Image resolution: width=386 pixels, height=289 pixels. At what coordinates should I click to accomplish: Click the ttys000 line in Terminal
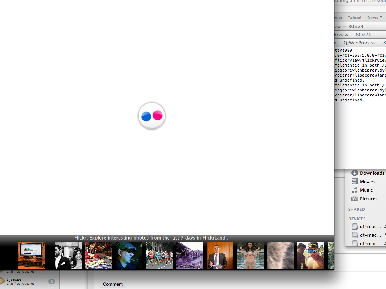343,50
